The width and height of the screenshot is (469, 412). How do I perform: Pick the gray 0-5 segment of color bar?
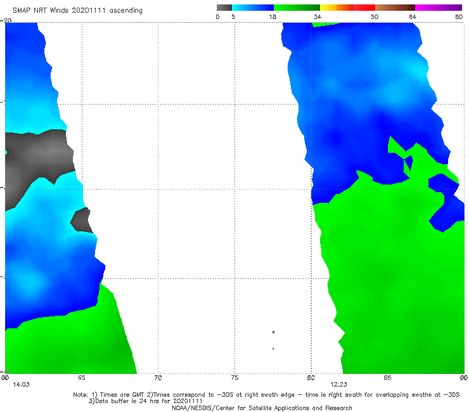[224, 8]
